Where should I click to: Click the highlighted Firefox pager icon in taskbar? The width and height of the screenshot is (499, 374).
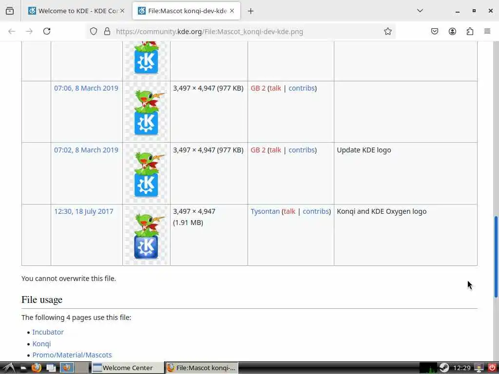click(67, 368)
